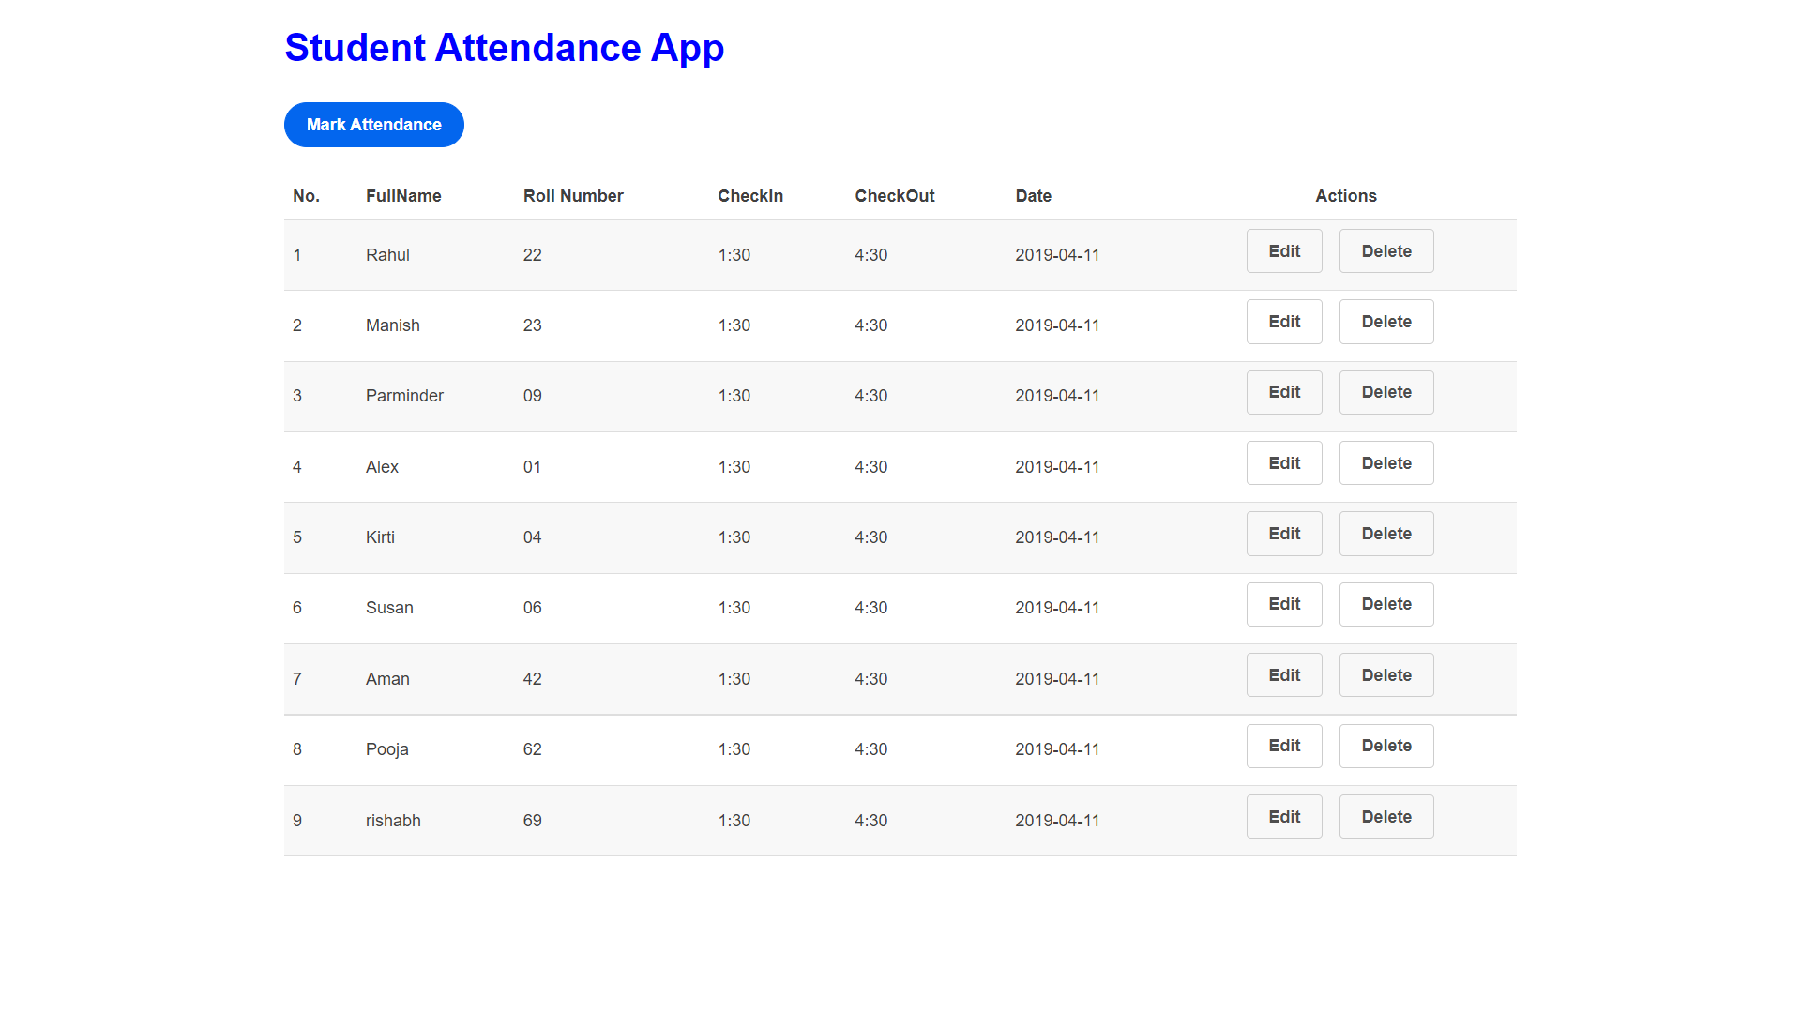This screenshot has width=1801, height=1013.
Task: Delete Parminder's record
Action: pos(1385,392)
